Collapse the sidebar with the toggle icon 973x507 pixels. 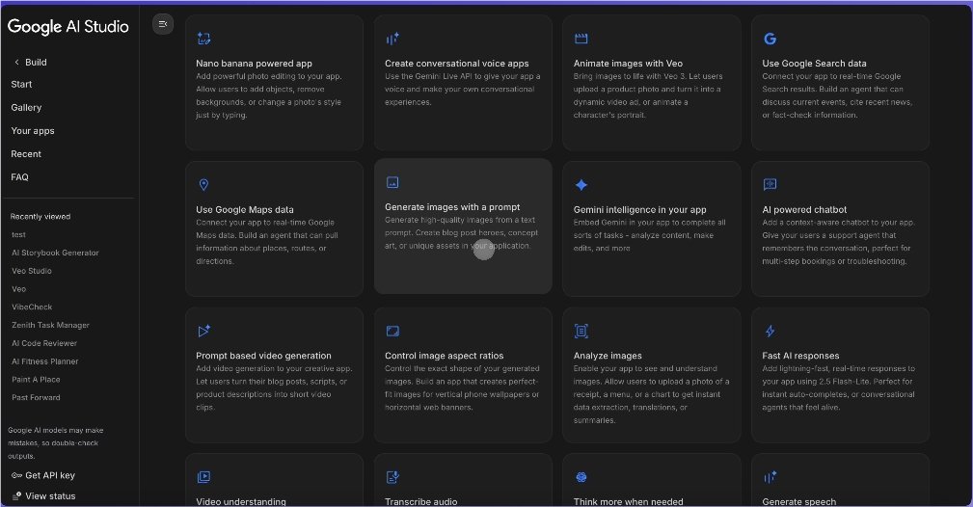163,24
